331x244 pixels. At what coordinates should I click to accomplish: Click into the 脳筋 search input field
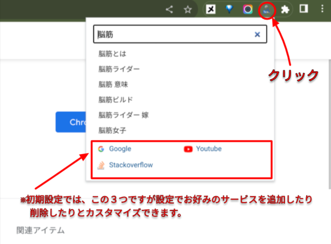[173, 34]
